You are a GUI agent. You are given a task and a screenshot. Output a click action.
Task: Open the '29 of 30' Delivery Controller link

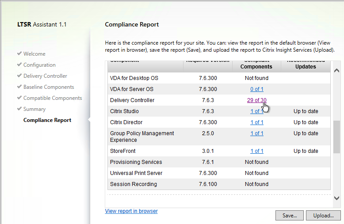257,100
